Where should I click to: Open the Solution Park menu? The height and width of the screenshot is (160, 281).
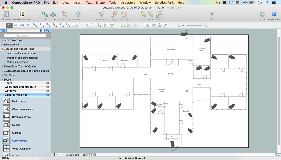pyautogui.click(x=164, y=3)
